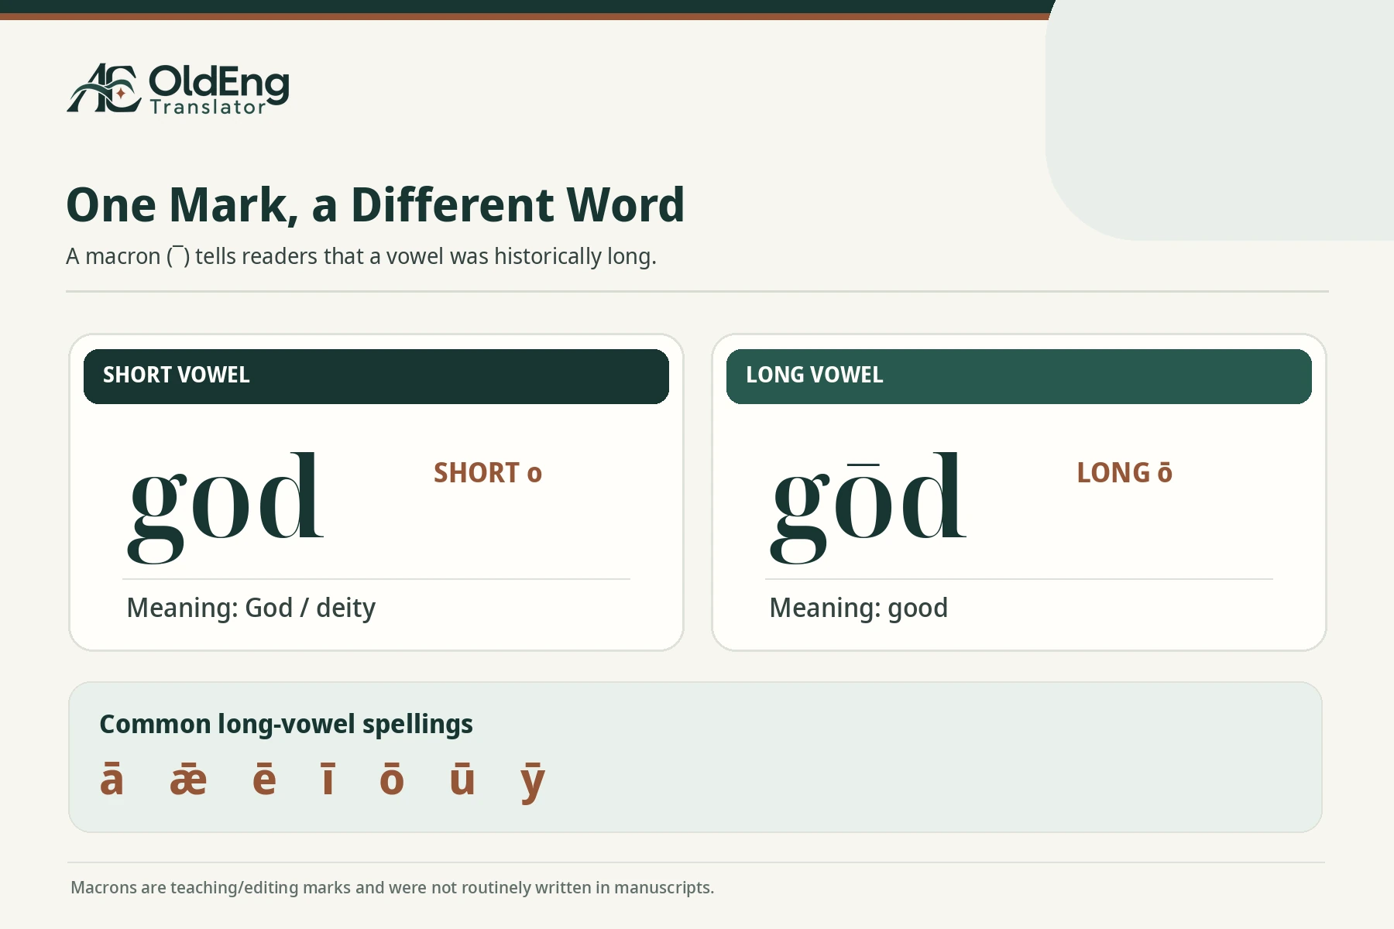Select the long vowel ī glyph
Image resolution: width=1394 pixels, height=929 pixels.
tap(328, 780)
